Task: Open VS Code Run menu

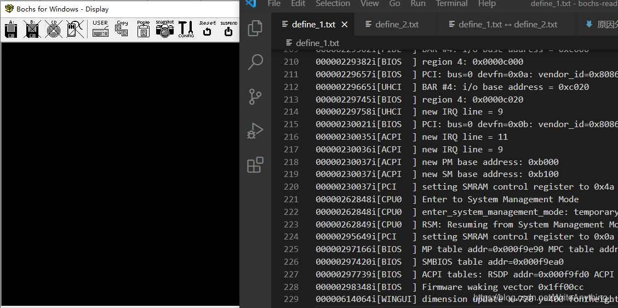Action: [418, 3]
